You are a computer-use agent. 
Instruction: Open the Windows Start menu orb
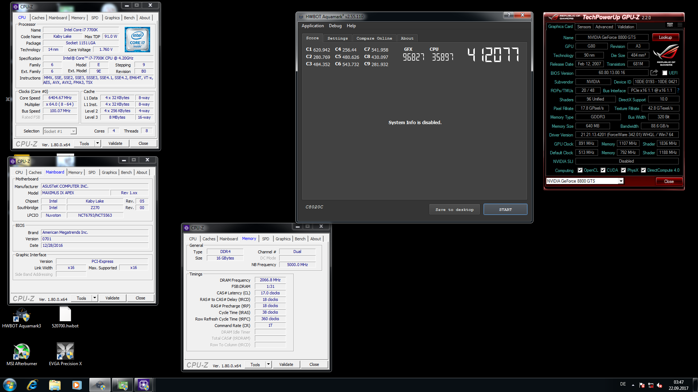point(10,385)
